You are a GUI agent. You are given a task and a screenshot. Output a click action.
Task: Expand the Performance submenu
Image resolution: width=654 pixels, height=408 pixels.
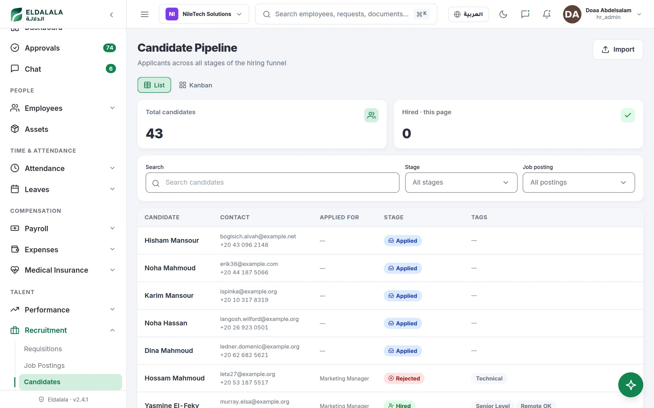pos(112,309)
